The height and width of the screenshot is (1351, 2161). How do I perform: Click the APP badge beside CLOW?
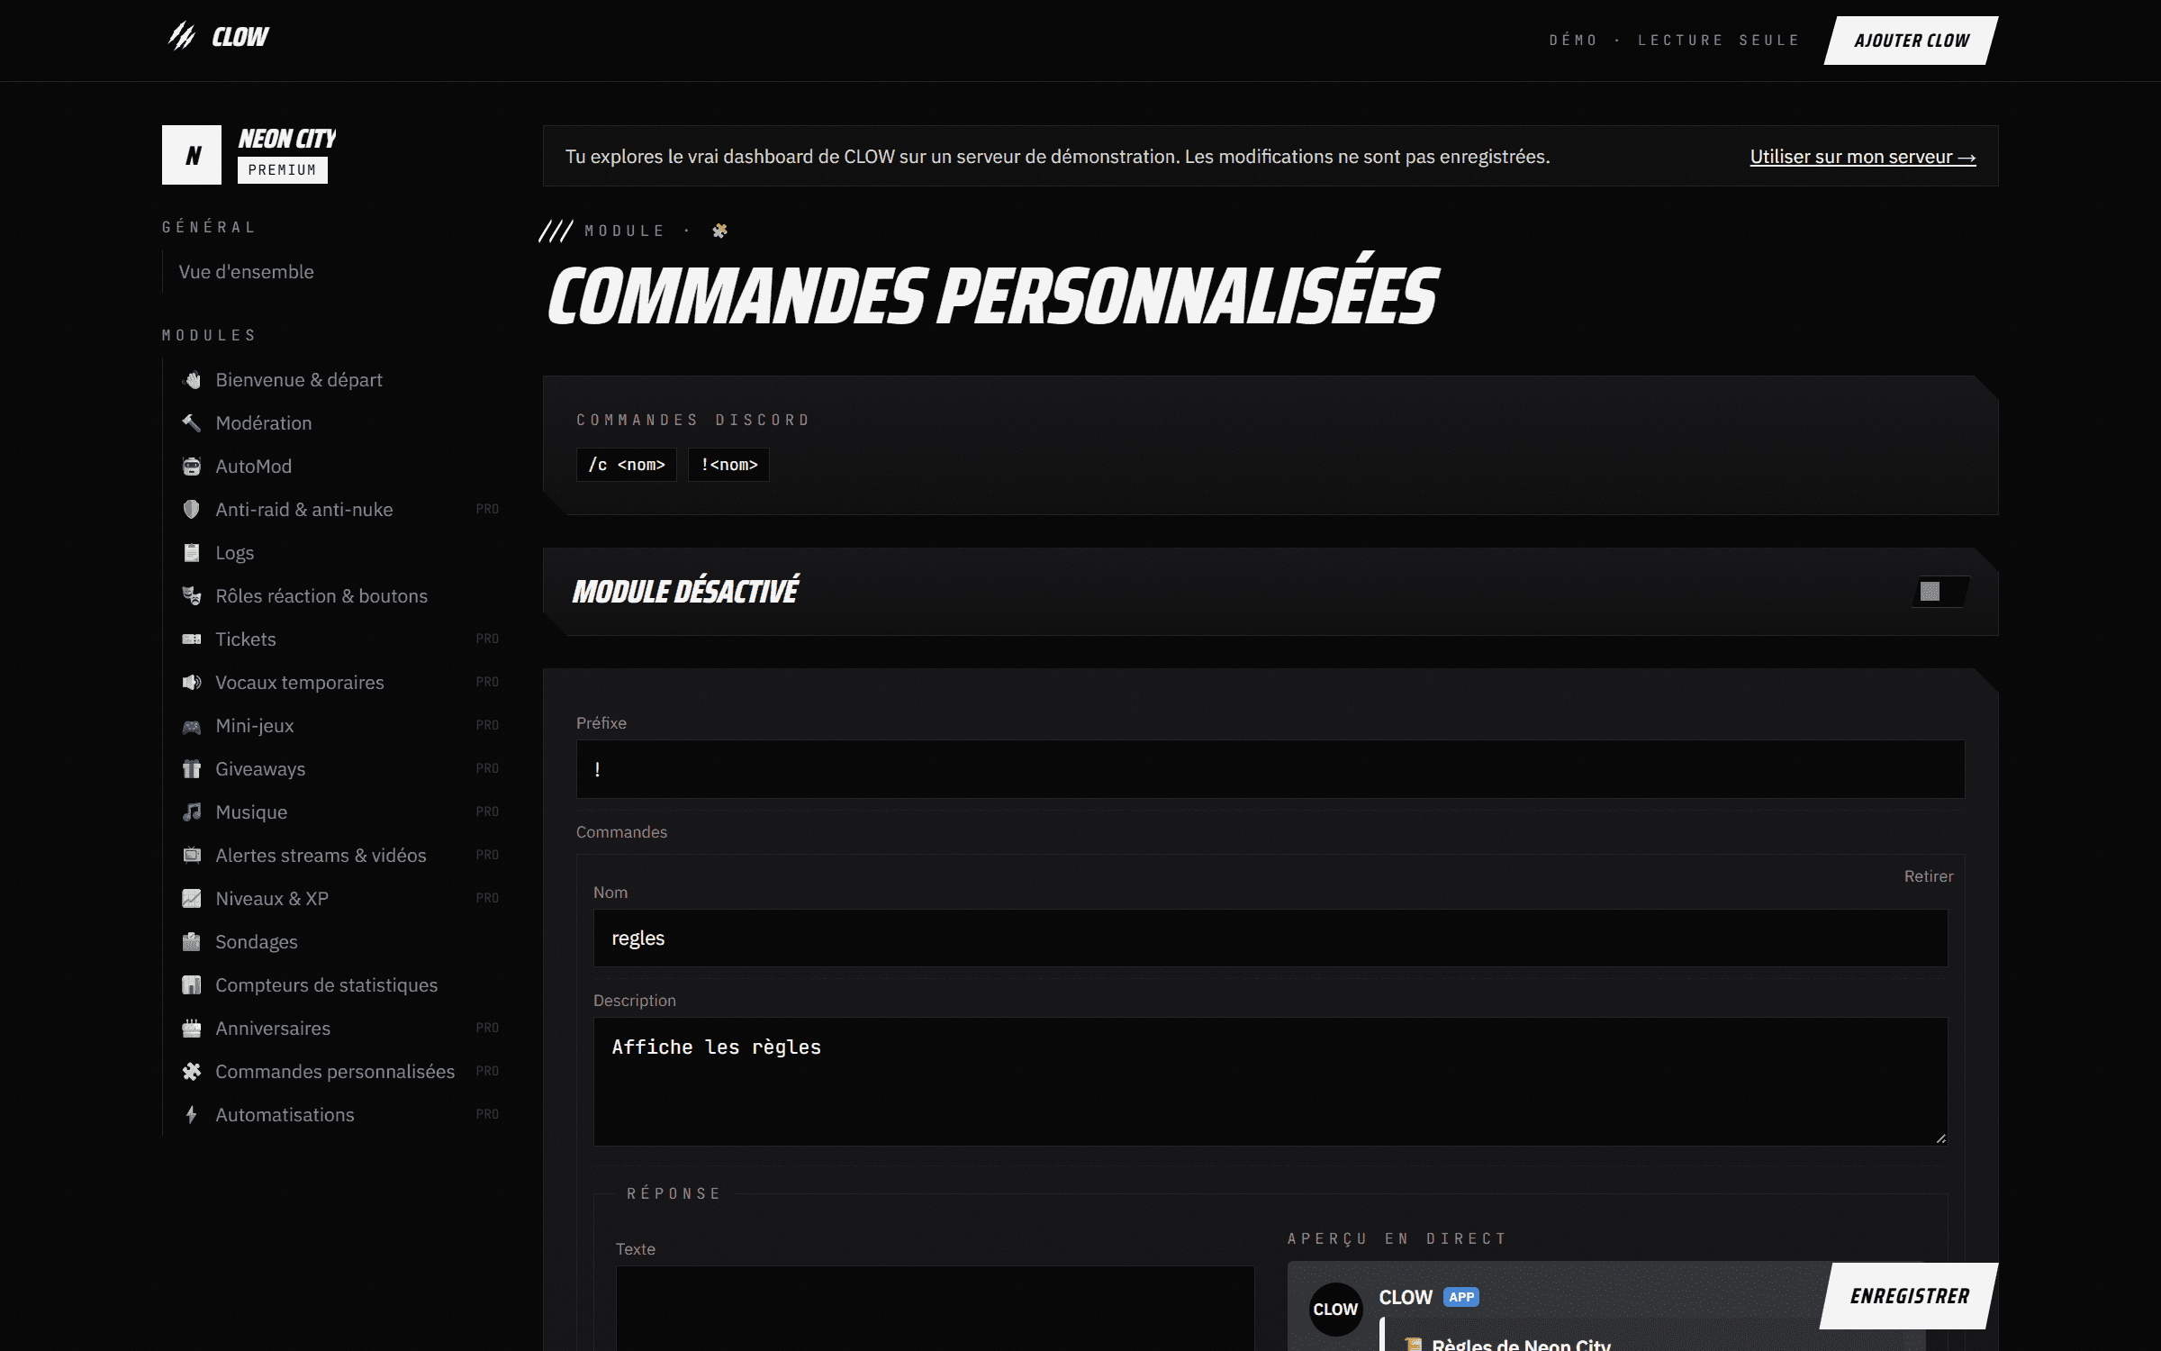point(1460,1297)
